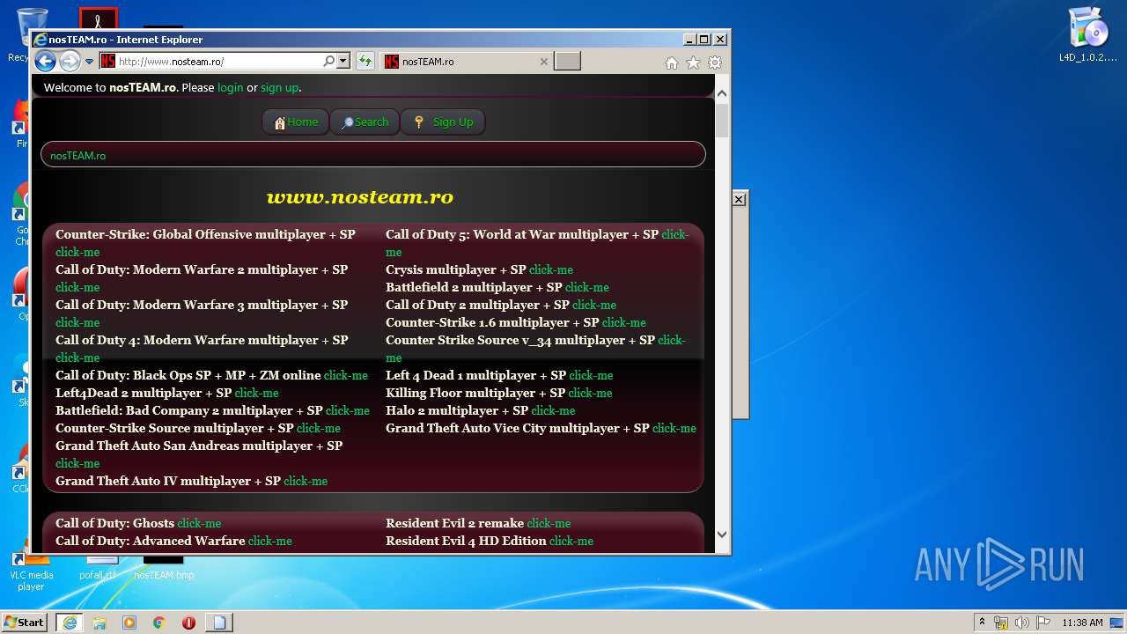Click the Internet Explorer taskbar button
The image size is (1127, 634).
coord(69,623)
